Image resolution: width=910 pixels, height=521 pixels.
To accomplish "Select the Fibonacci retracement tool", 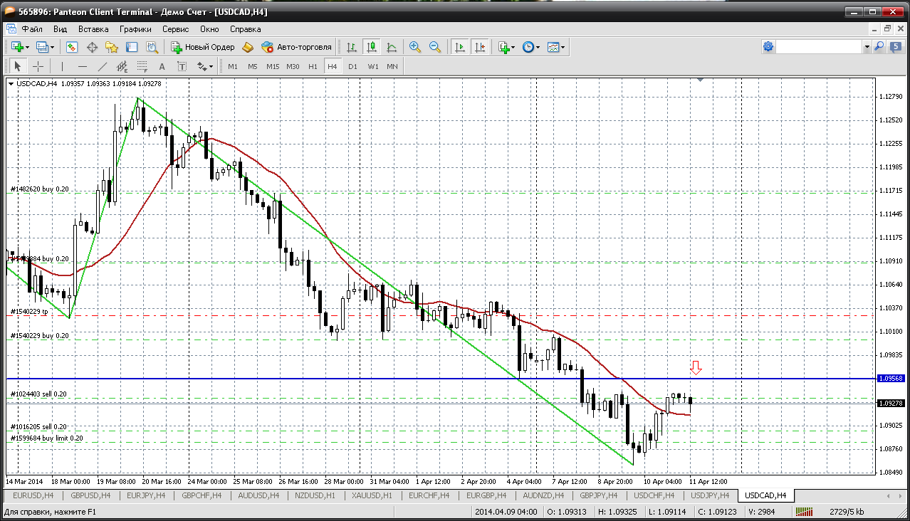I will click(142, 66).
